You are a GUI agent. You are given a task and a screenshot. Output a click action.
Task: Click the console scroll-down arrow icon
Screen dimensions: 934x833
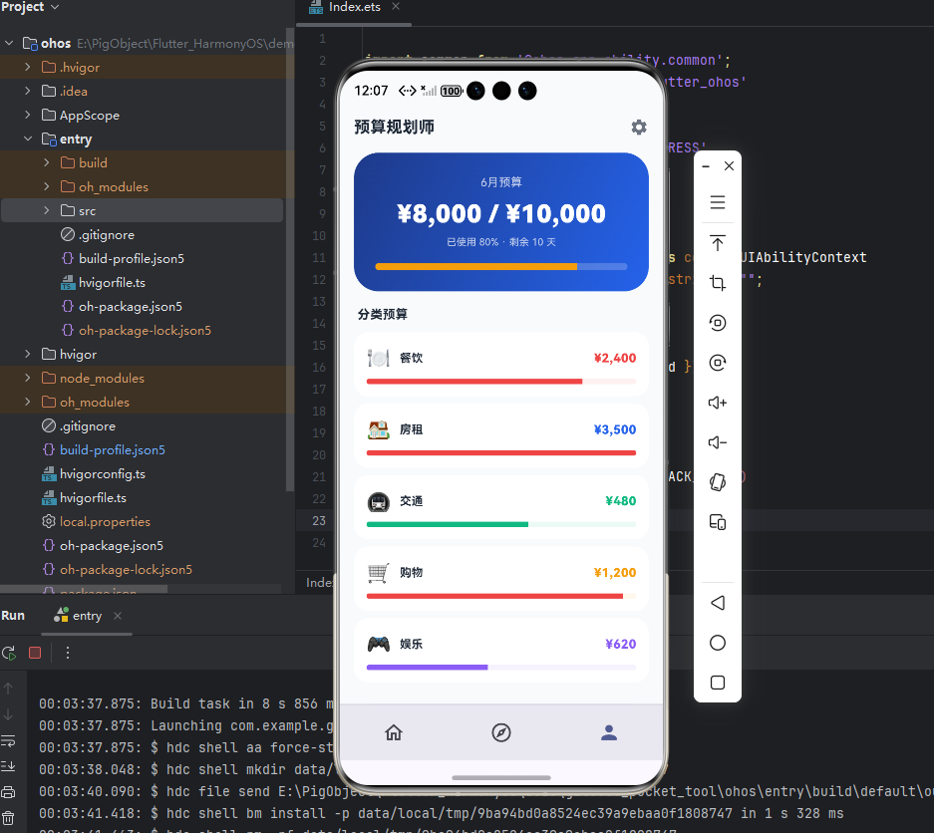coord(8,714)
